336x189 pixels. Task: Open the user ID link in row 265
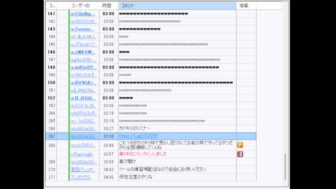pos(83,121)
